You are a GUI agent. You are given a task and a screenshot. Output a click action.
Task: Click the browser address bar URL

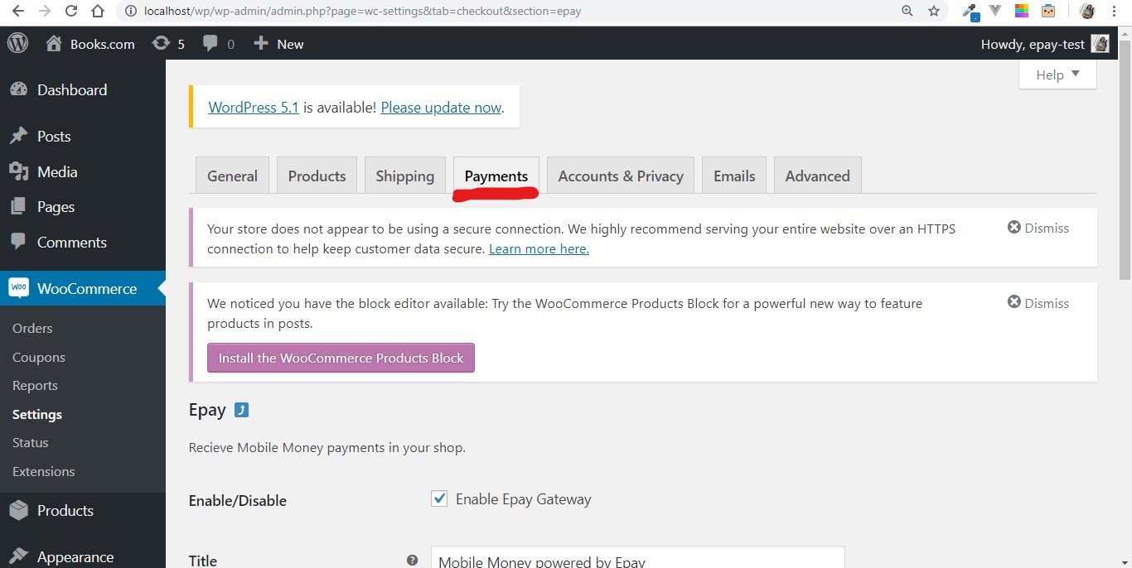362,12
